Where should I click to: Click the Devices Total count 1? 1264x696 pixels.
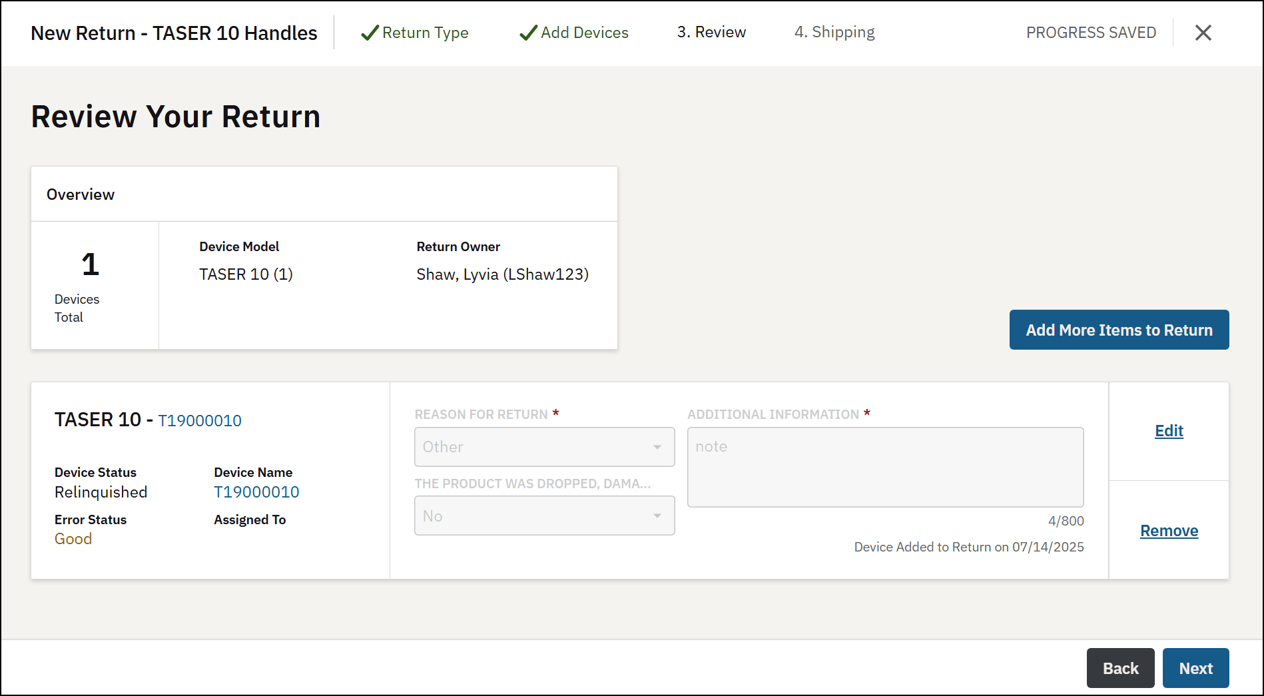tap(90, 264)
